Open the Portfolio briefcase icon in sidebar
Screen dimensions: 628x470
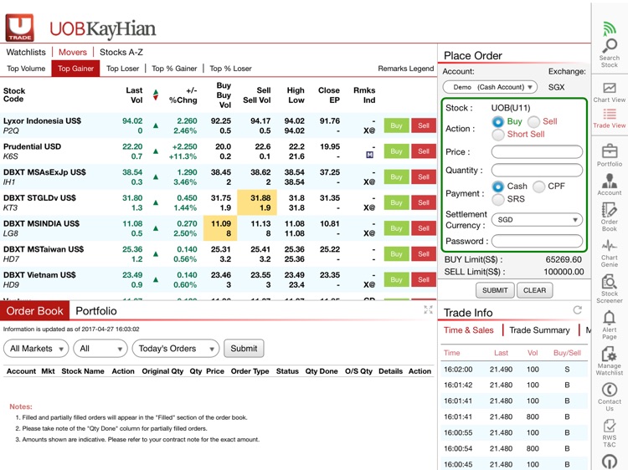tap(610, 156)
